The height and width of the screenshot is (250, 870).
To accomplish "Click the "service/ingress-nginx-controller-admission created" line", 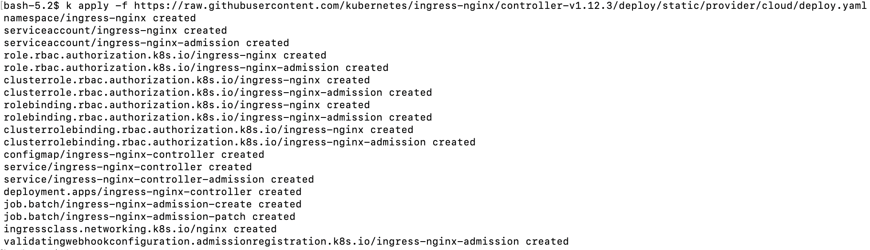I will pyautogui.click(x=158, y=180).
